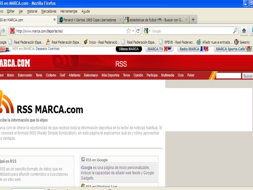Open the history dropdown arrow in URL bar
The image size is (253, 190).
[x=133, y=31]
